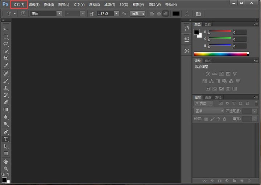Select the Dodge tool
Viewport: 261px width, 185px height.
click(x=6, y=124)
